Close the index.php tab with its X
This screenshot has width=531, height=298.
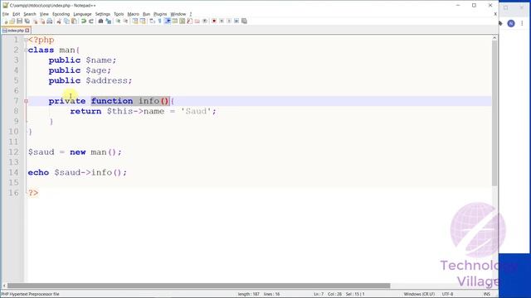[27, 31]
